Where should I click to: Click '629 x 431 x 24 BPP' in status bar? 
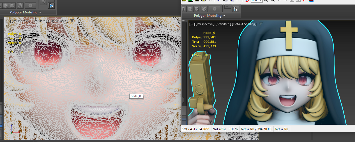[195, 129]
